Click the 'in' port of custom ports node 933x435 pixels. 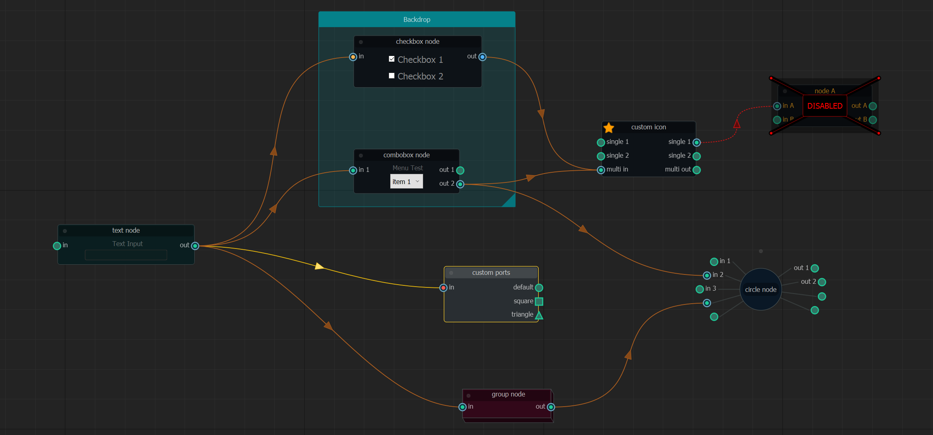click(x=443, y=288)
